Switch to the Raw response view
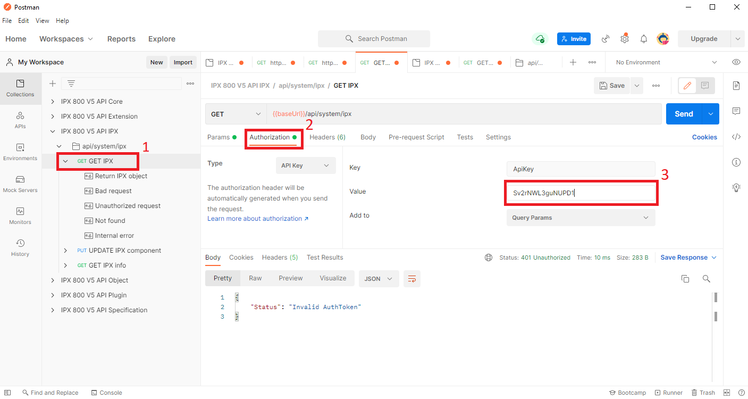 click(255, 278)
